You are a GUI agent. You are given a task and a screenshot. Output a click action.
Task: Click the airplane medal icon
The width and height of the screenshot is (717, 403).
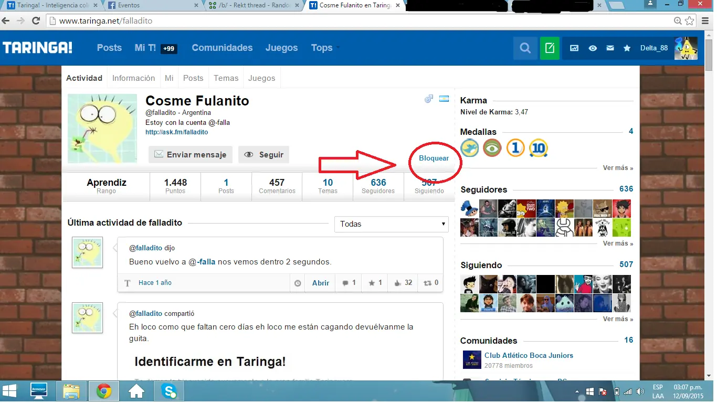click(470, 148)
